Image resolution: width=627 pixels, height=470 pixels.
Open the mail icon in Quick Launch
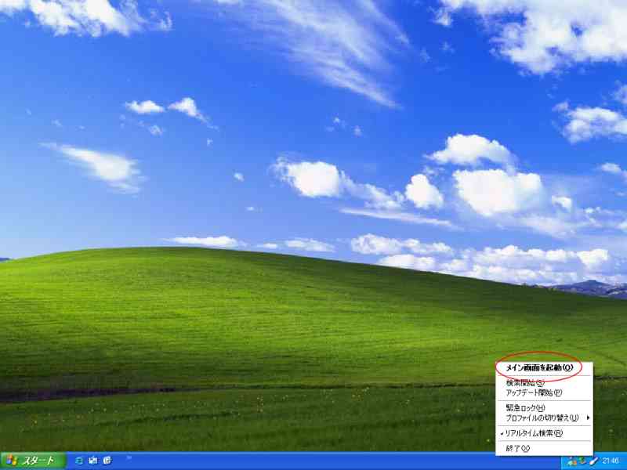click(x=93, y=461)
